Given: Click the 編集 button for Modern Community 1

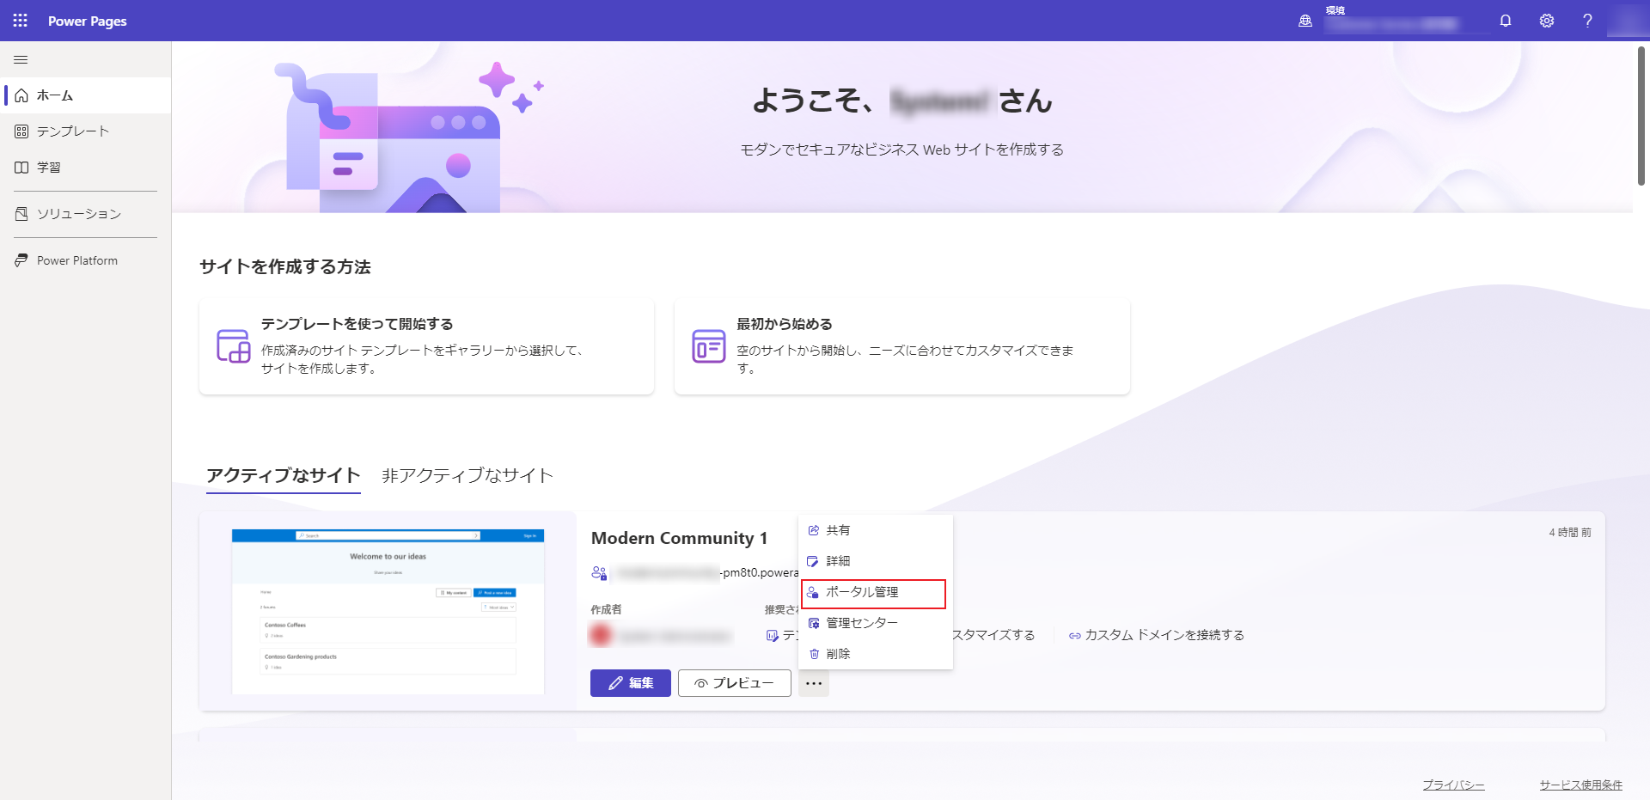Looking at the screenshot, I should tap(630, 682).
